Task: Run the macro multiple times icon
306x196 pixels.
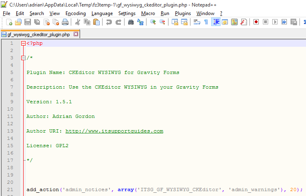Action: (284, 22)
